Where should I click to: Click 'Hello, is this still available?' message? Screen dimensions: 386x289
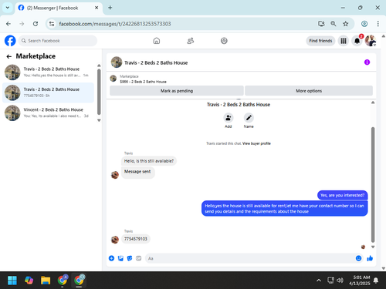pos(149,161)
